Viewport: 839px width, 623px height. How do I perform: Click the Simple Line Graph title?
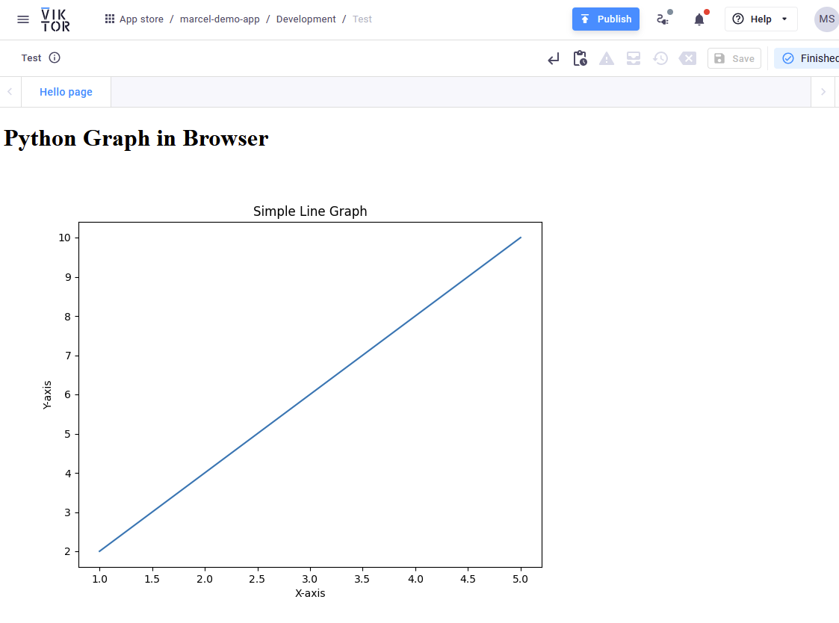[310, 211]
